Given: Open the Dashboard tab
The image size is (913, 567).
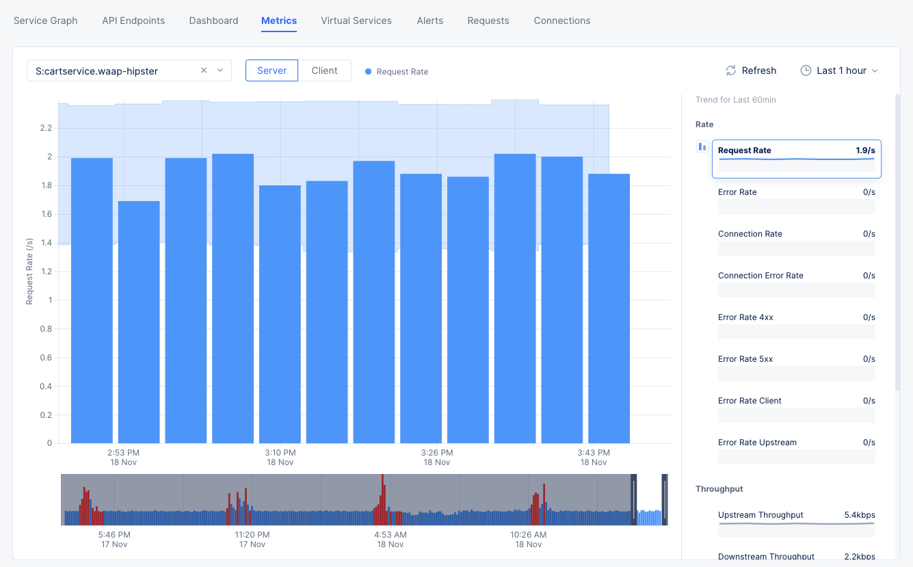Looking at the screenshot, I should [213, 21].
